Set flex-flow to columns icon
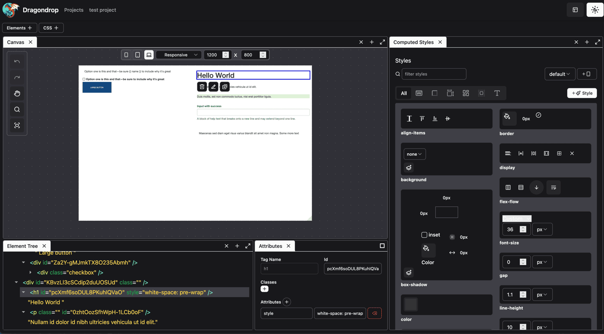604x334 pixels. coord(508,187)
